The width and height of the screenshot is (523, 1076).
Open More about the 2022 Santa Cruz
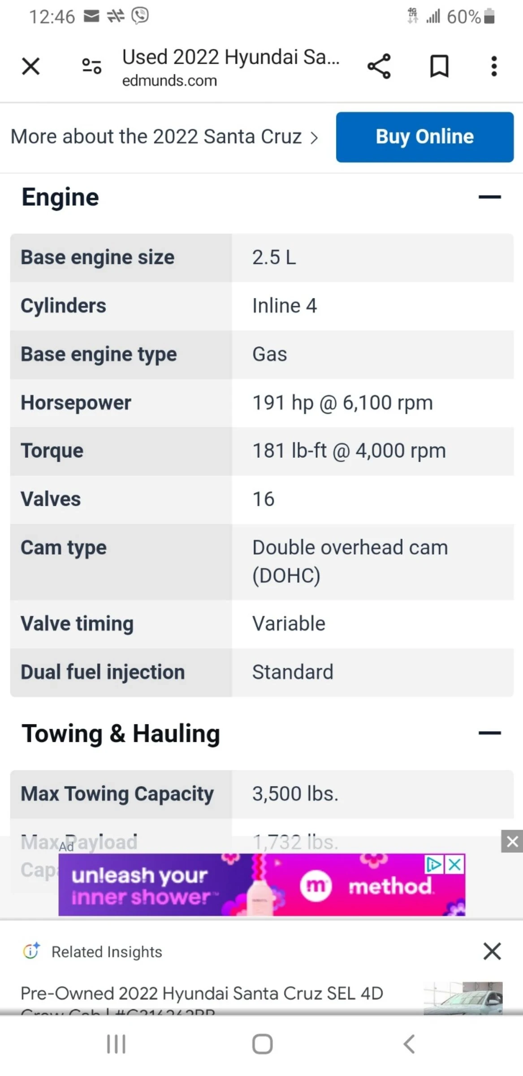(164, 137)
